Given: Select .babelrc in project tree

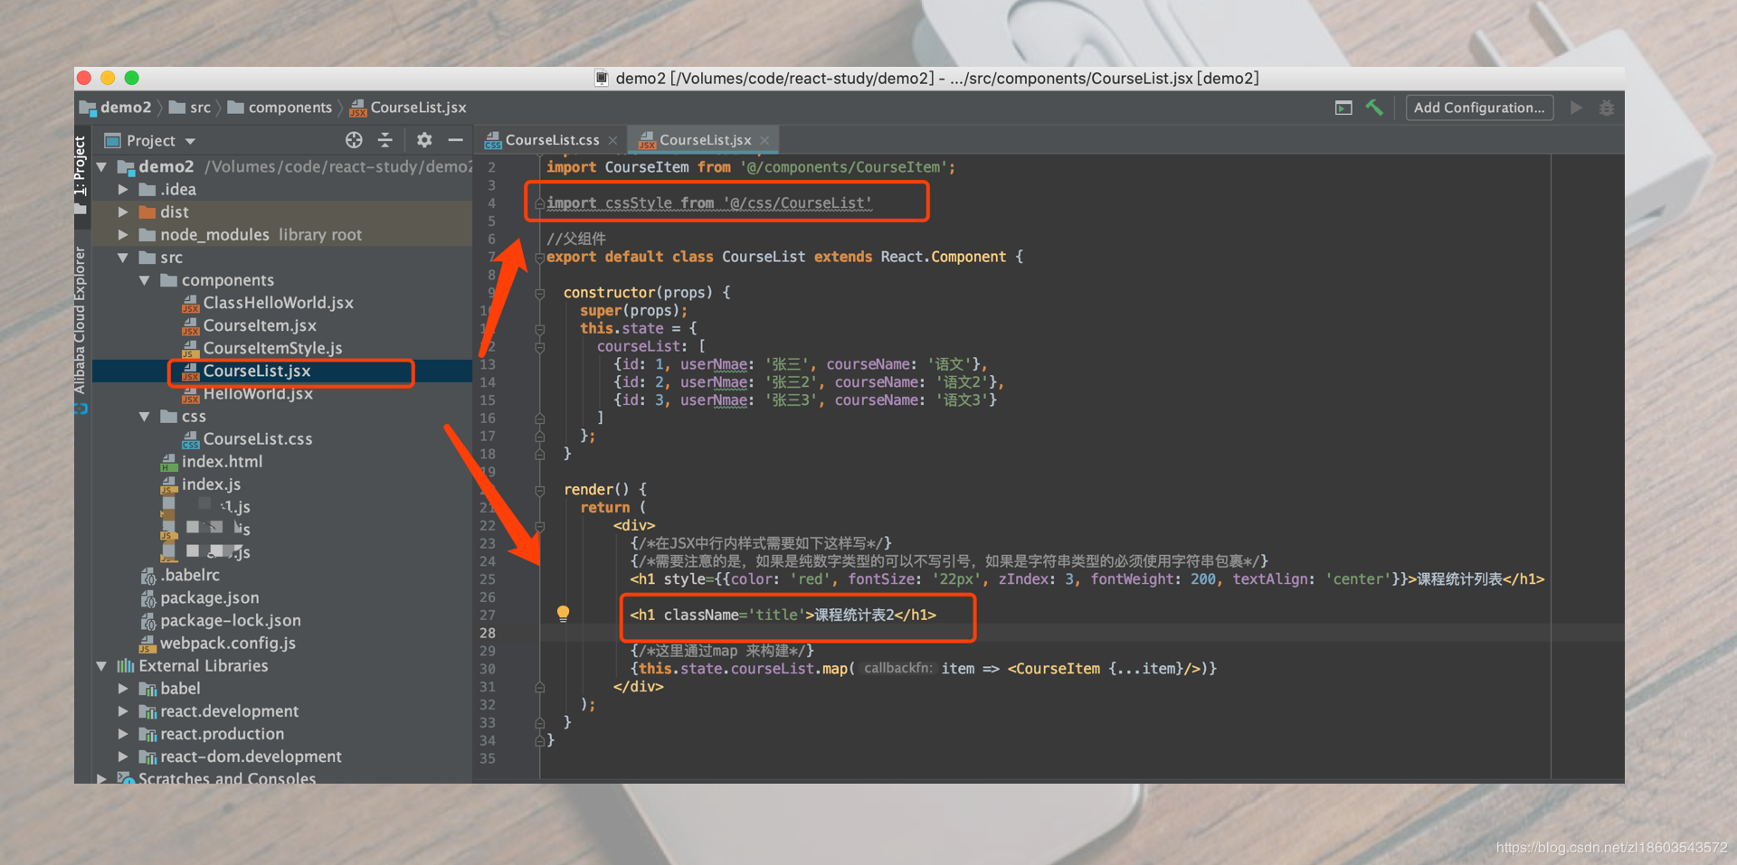Looking at the screenshot, I should coord(190,575).
